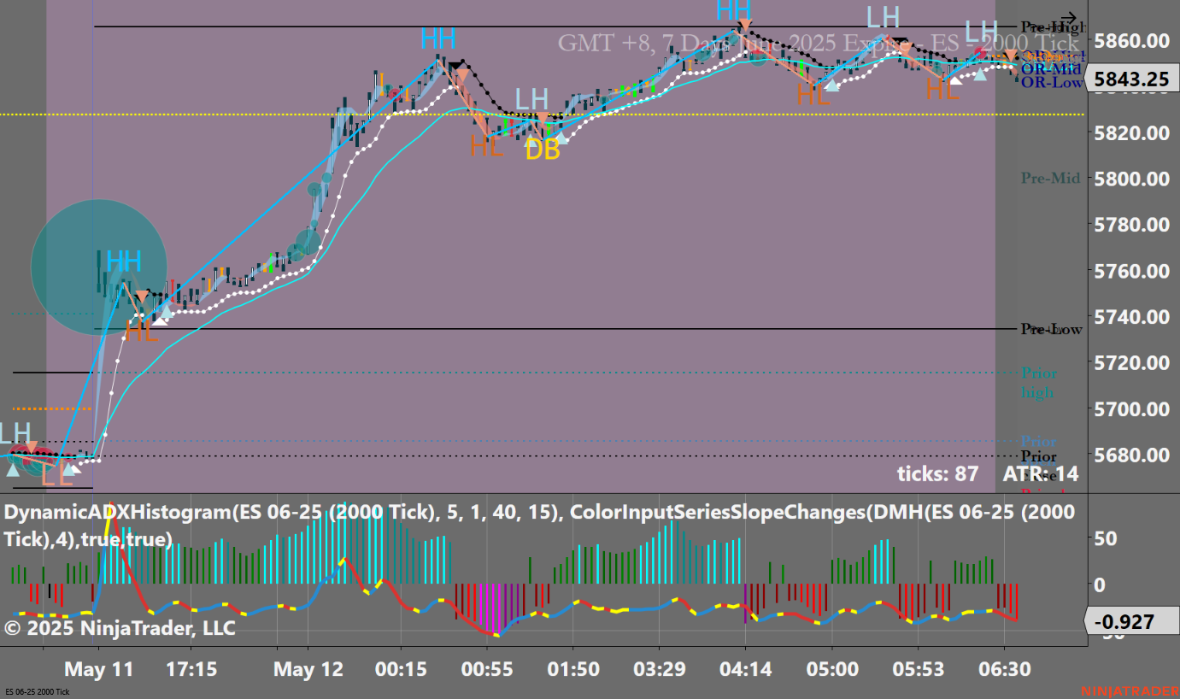Click the 'ES 06-25 2000 Tick' tab label
The height and width of the screenshot is (699, 1180).
click(36, 691)
